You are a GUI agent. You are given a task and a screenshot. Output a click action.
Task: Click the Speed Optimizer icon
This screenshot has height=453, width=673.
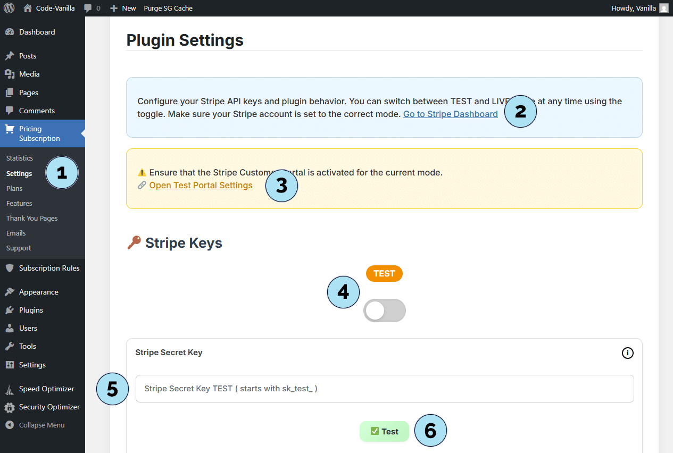[x=10, y=389]
